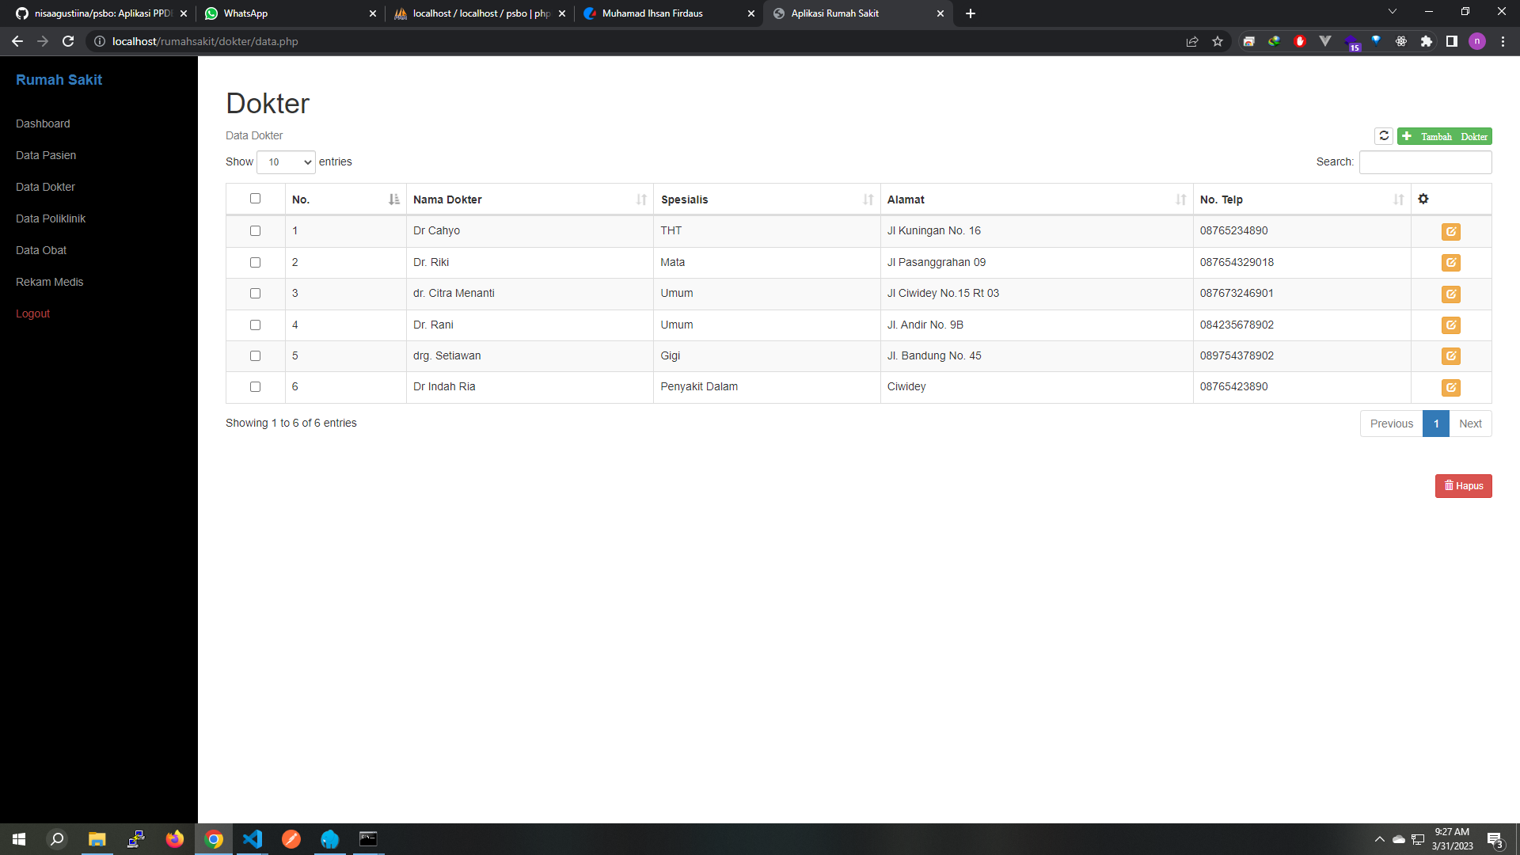Image resolution: width=1520 pixels, height=855 pixels.
Task: Go to Previous page
Action: click(x=1391, y=424)
